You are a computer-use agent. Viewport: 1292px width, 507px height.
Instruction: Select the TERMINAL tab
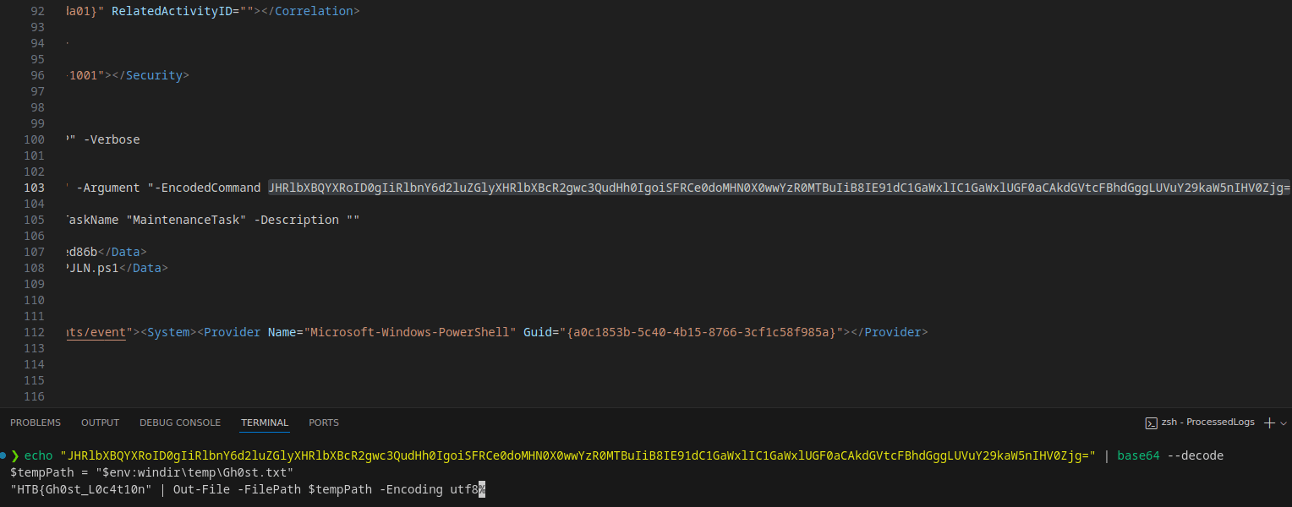265,422
